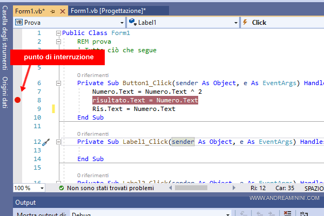324x216 pixels.
Task: Click the "Non sono stati trovati problemi" status
Action: [x=110, y=188]
